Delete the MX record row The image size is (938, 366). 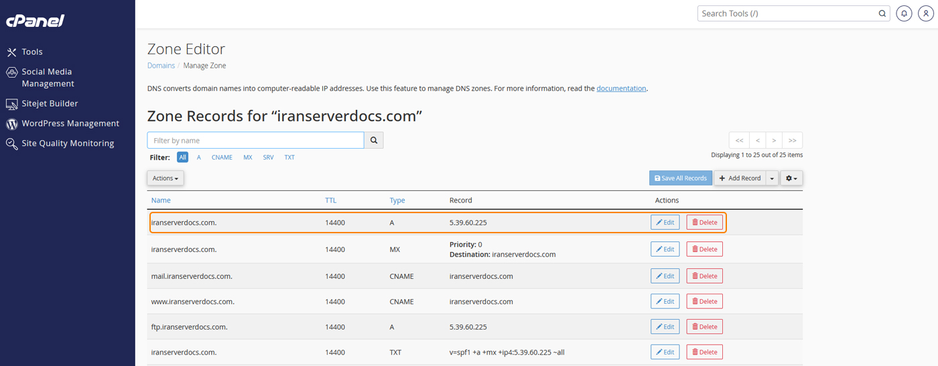pyautogui.click(x=704, y=249)
